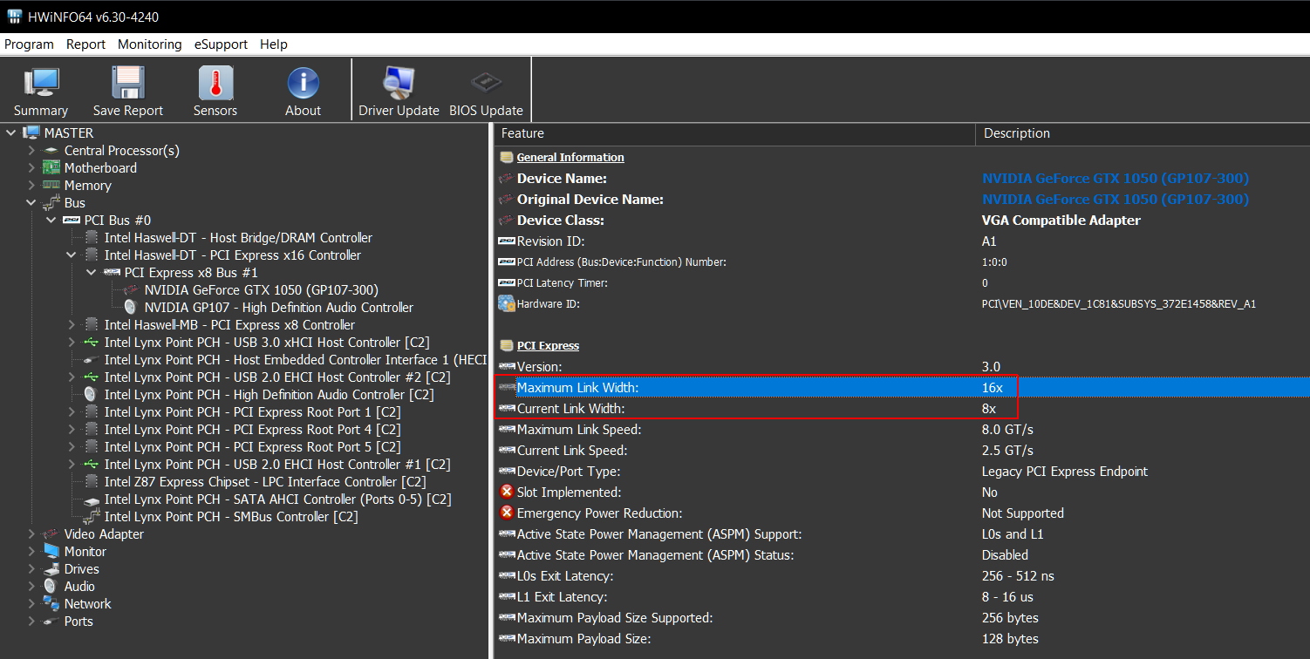Click the BIOS Update chip icon
Image resolution: width=1310 pixels, height=659 pixels.
coord(486,83)
